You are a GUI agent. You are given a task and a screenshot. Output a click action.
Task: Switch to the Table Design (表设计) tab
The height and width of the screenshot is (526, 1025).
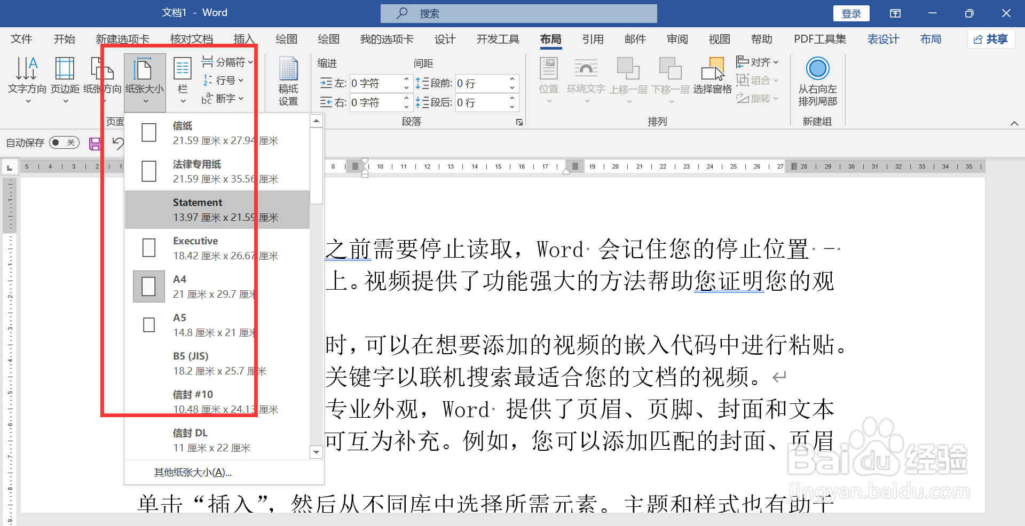(883, 39)
